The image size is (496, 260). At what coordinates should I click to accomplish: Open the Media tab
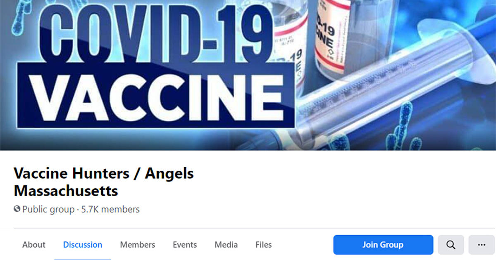click(226, 245)
